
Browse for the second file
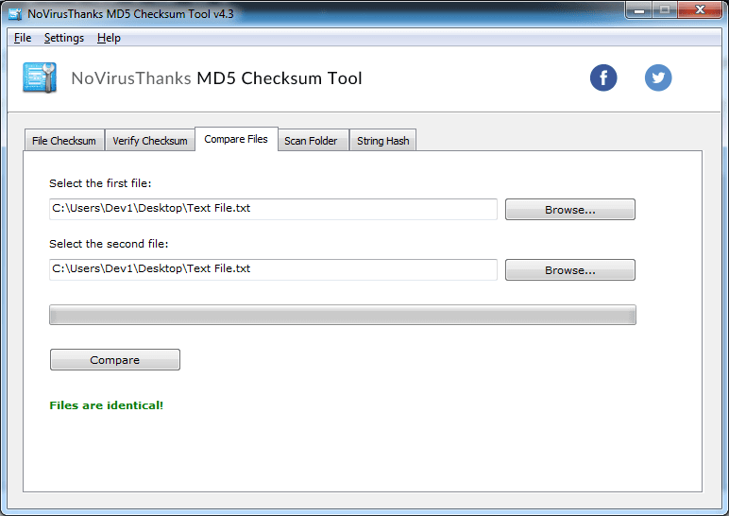tap(570, 270)
